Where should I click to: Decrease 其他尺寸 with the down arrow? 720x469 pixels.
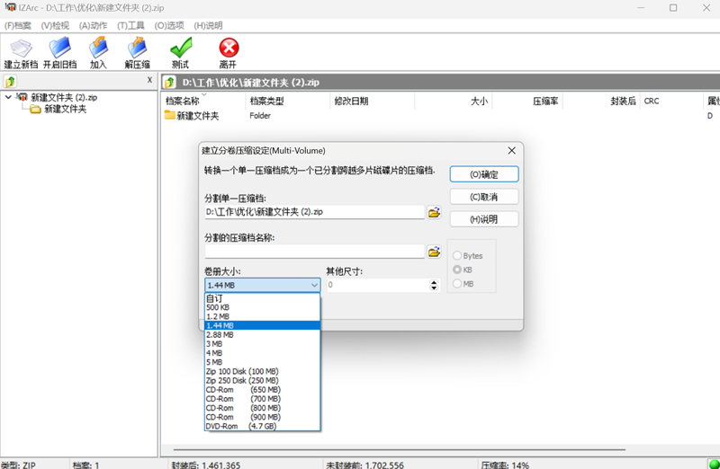[434, 288]
